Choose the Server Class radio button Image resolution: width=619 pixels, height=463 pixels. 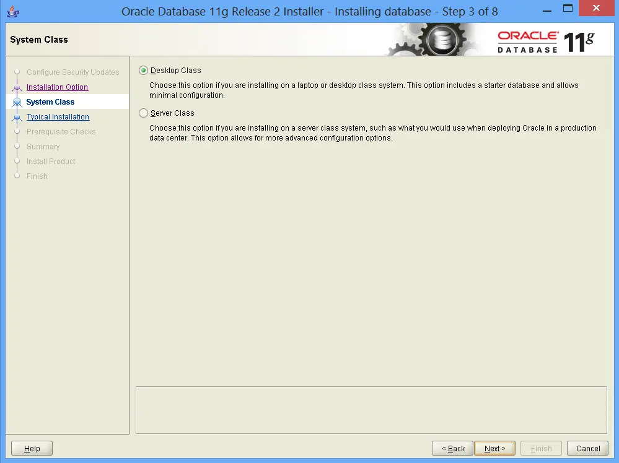pos(144,113)
